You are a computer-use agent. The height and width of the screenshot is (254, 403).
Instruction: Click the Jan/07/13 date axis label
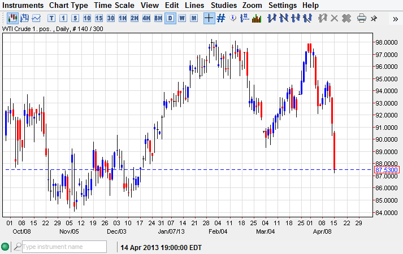pyautogui.click(x=171, y=231)
